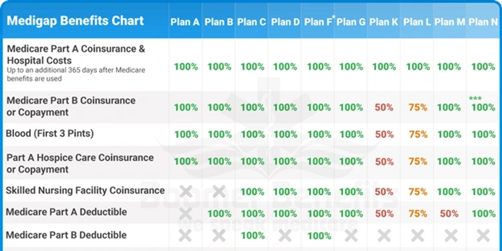Select the X under Plan D Part B Deductible

(285, 235)
